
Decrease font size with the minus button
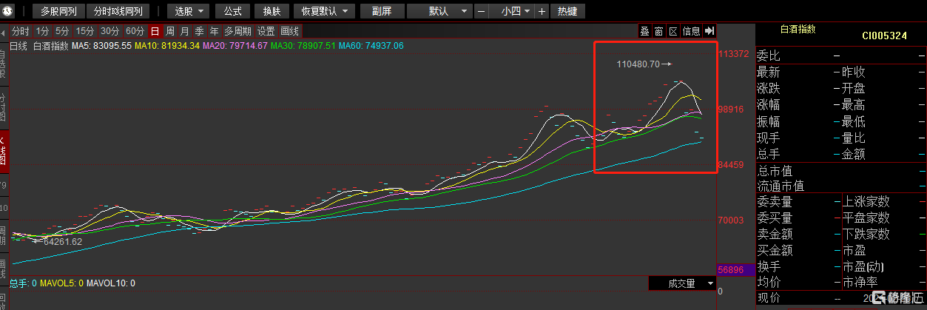point(482,11)
